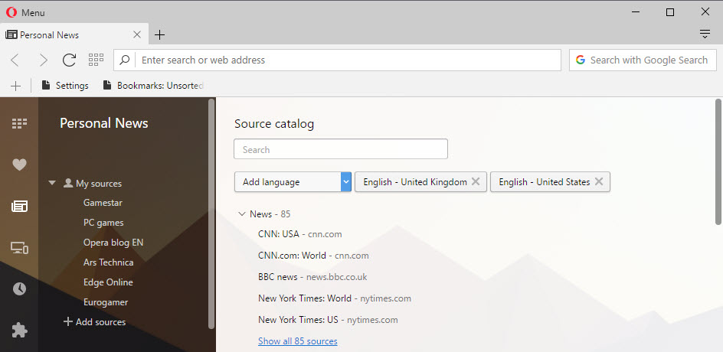Select CNN.com: World source
723x352 pixels.
[x=313, y=256]
